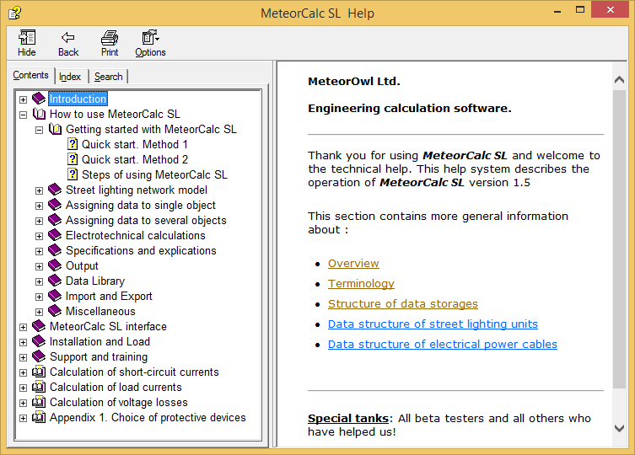Viewport: 635px width, 455px height.
Task: Click book icon for Assigning data to single object
Action: coord(55,205)
